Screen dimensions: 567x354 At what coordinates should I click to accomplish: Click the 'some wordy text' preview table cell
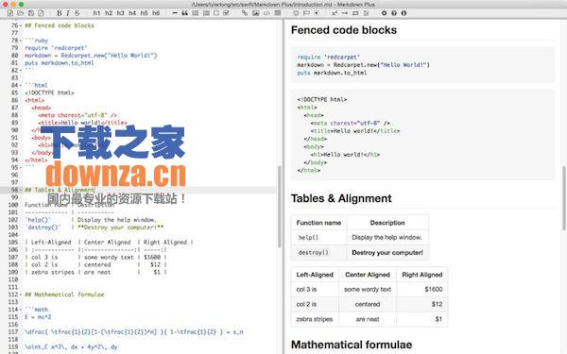point(368,290)
